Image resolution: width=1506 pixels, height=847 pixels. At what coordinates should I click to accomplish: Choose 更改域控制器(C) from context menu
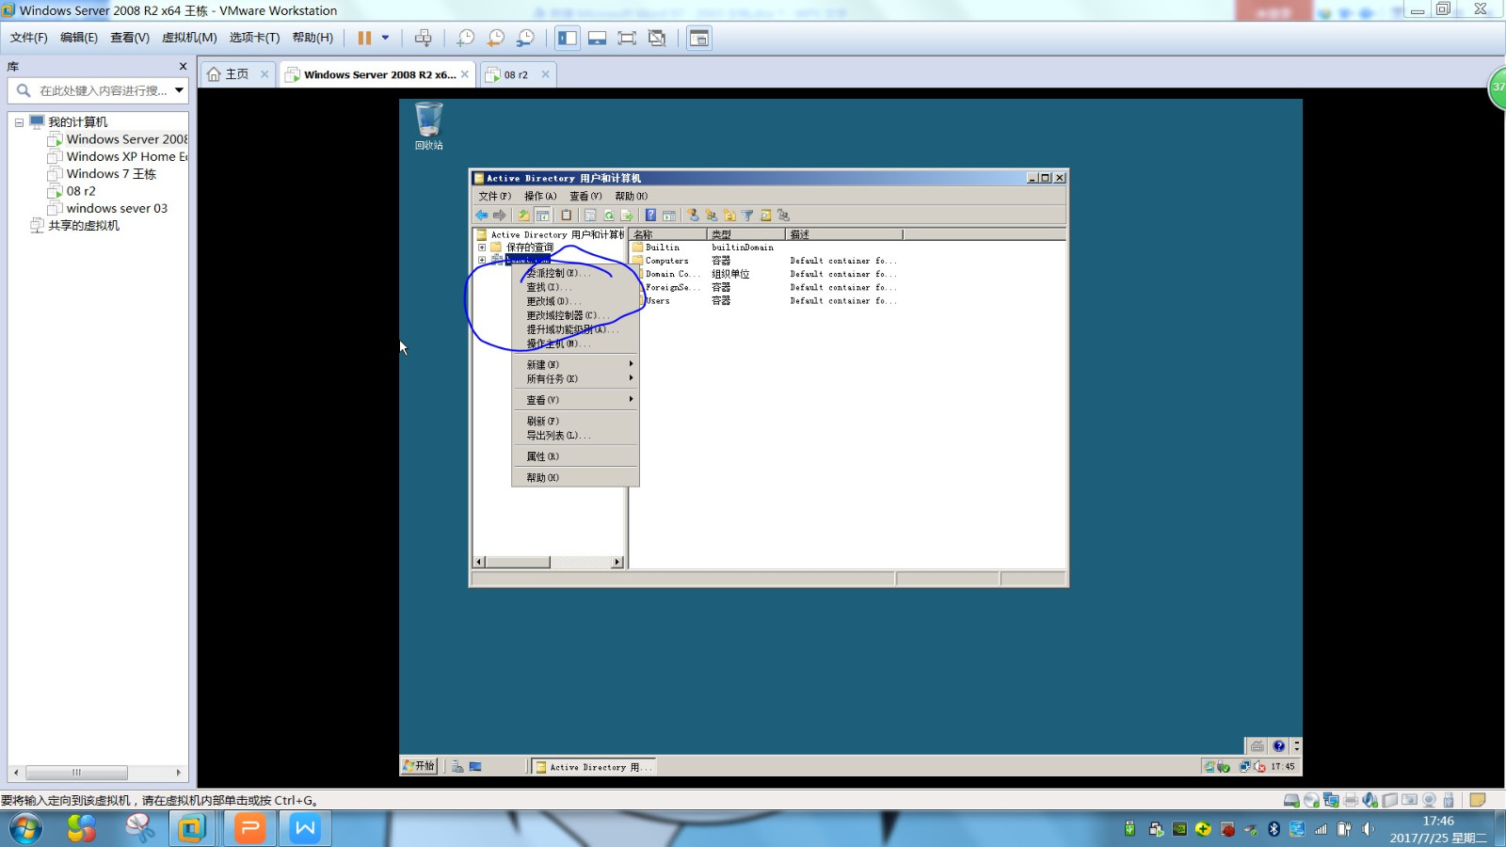pyautogui.click(x=575, y=315)
